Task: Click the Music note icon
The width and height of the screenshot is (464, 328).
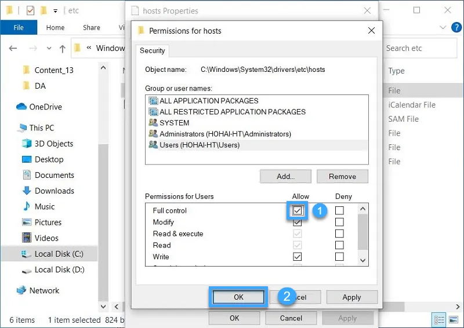Action: 27,206
